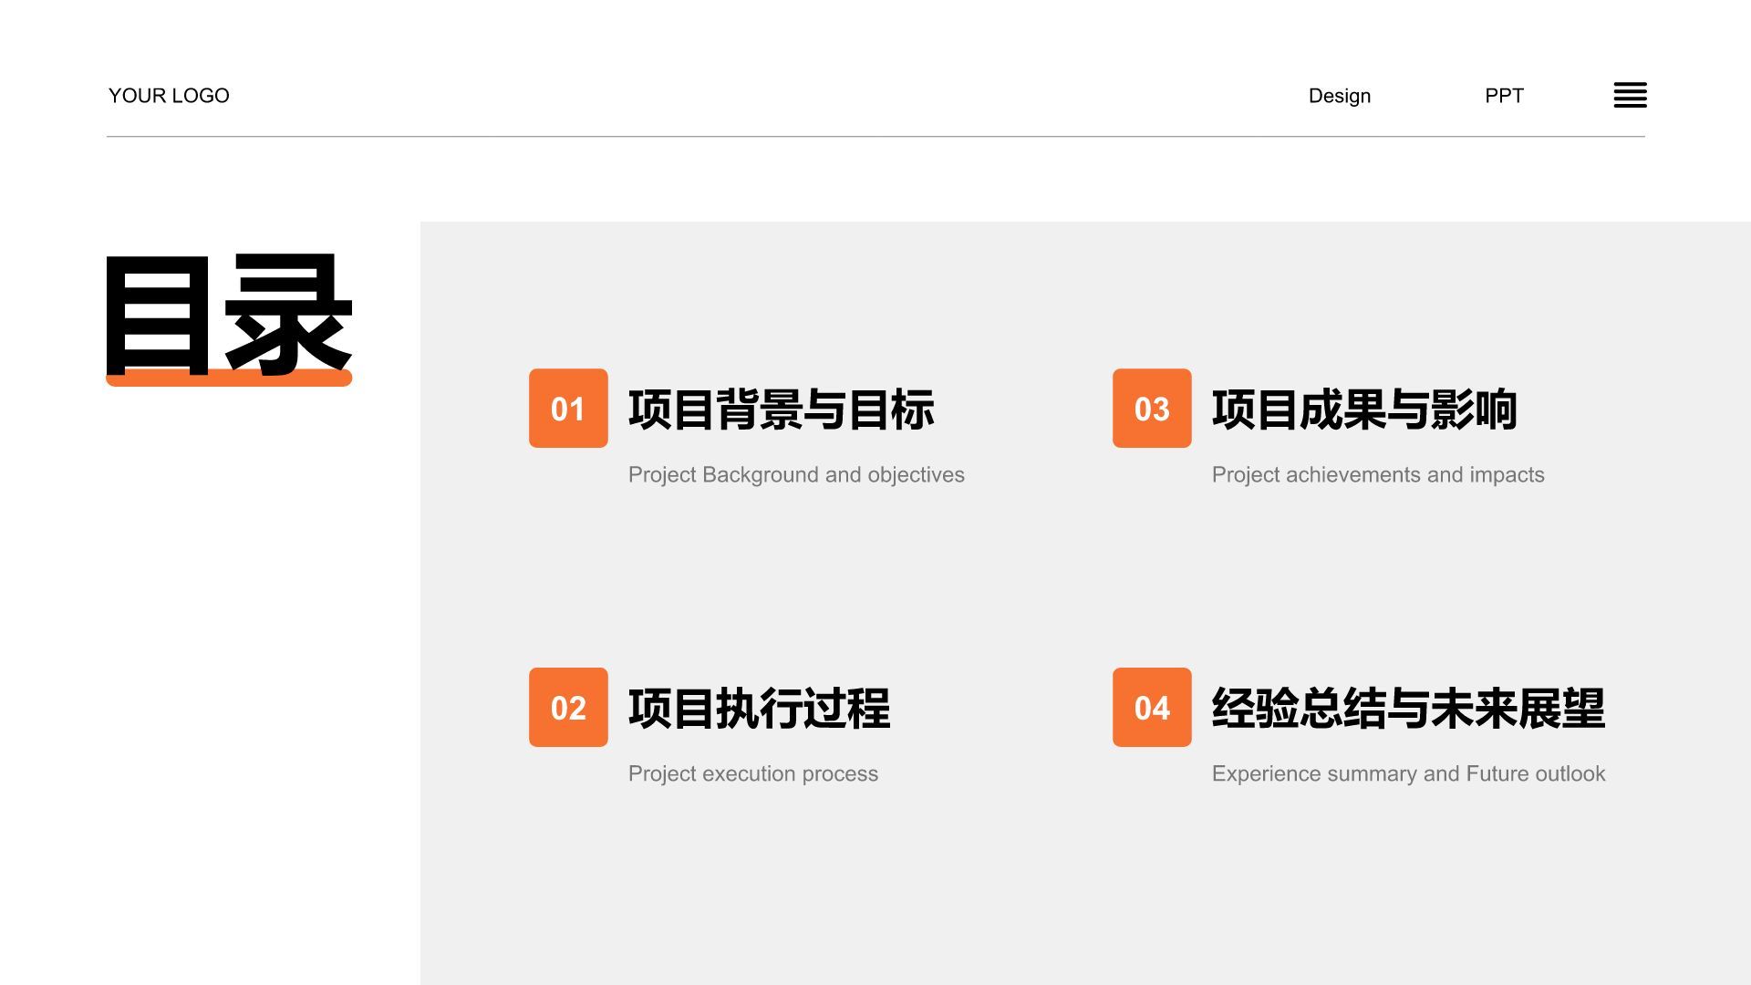Open the PPT menu item

pos(1504,96)
